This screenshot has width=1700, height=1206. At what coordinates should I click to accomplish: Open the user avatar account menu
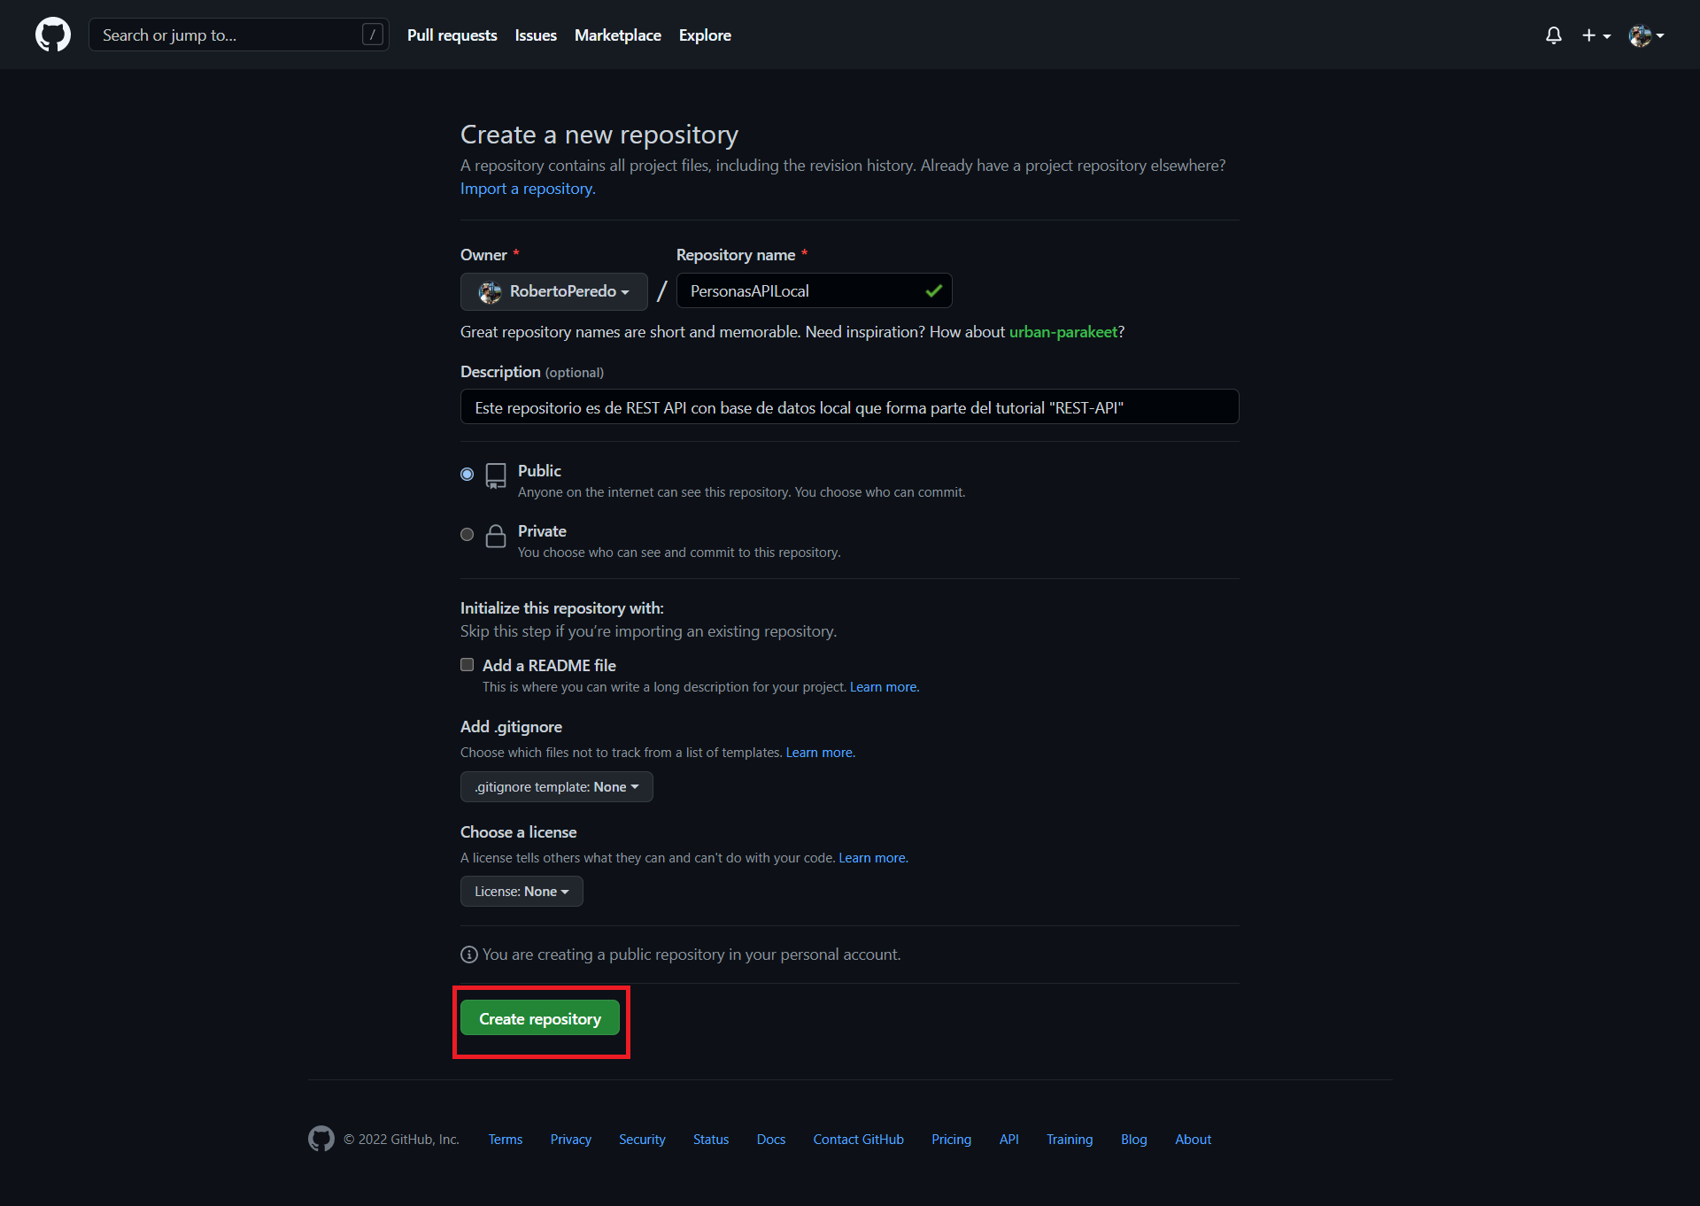tap(1646, 35)
